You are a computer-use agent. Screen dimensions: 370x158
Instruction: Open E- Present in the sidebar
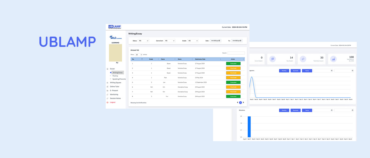tap(114, 91)
